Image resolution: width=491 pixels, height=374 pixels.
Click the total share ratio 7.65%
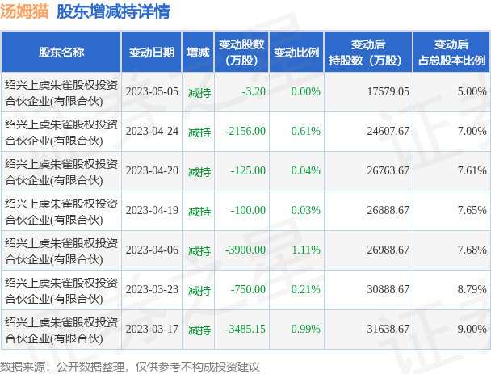point(472,211)
